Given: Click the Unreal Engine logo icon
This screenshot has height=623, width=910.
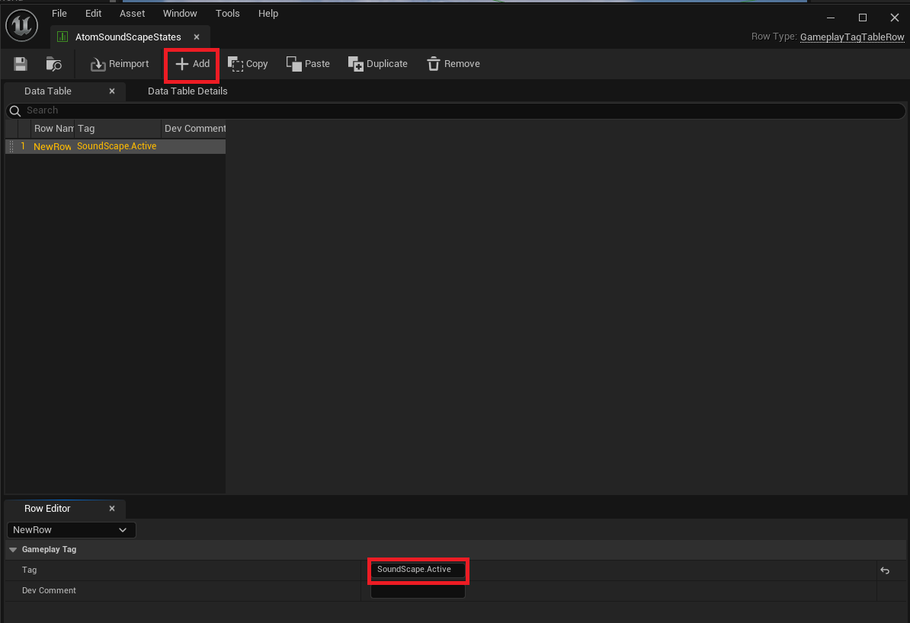Looking at the screenshot, I should coord(23,25).
